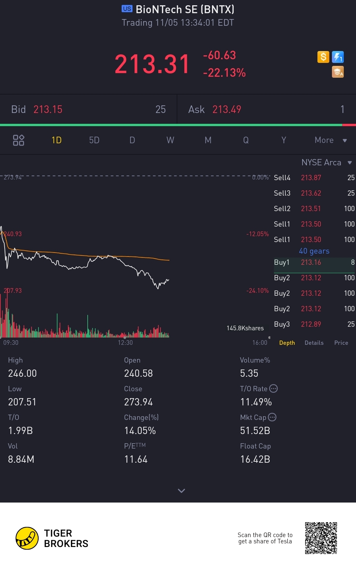Tap the T/O Rate info icon

click(273, 389)
